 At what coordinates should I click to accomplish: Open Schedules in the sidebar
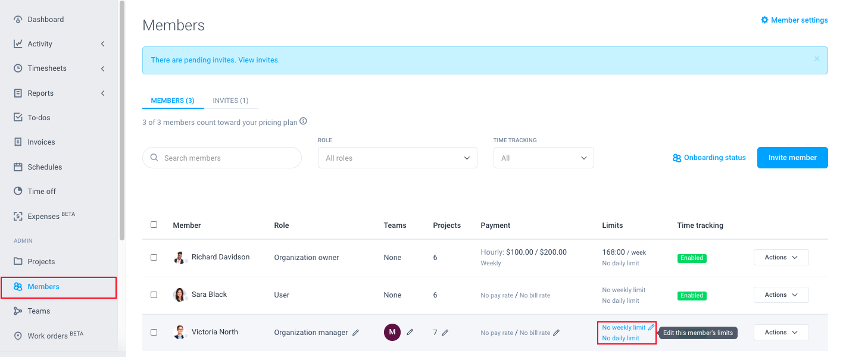(45, 167)
